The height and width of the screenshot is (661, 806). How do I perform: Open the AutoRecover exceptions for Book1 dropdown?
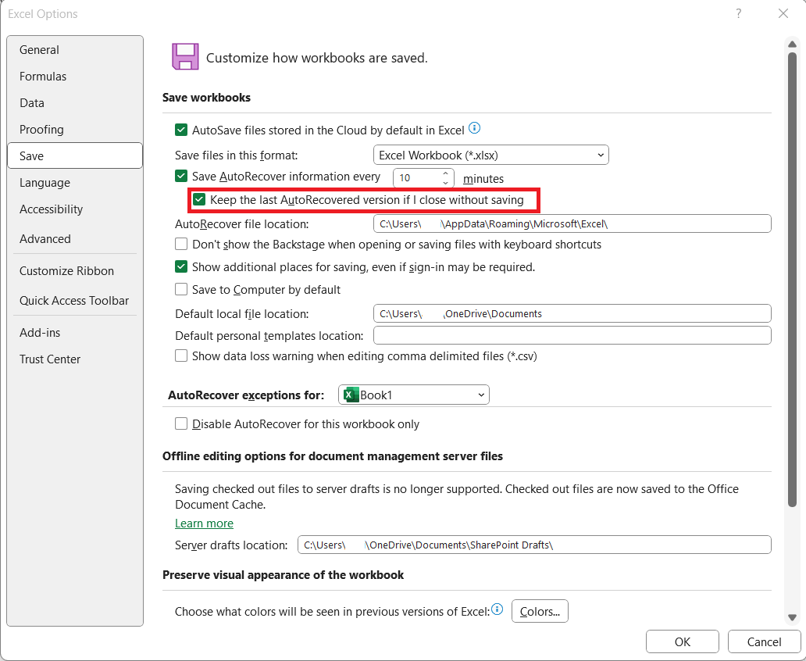pyautogui.click(x=414, y=395)
